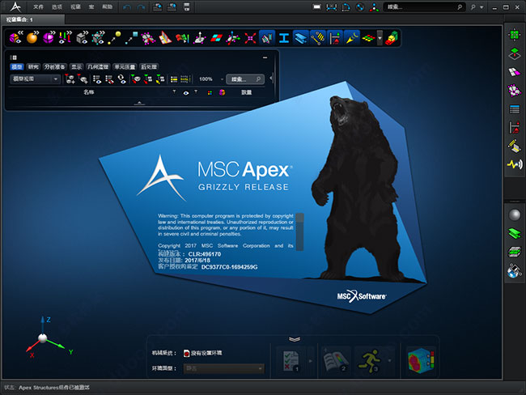
Task: Click the 模型 tab button in browser
Action: point(17,67)
